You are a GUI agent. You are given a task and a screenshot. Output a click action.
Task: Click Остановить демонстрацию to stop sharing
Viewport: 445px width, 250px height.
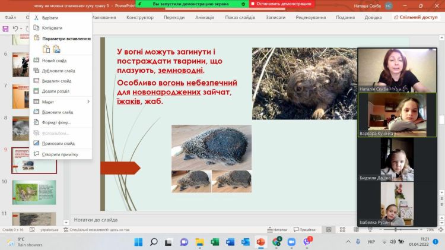click(x=281, y=4)
